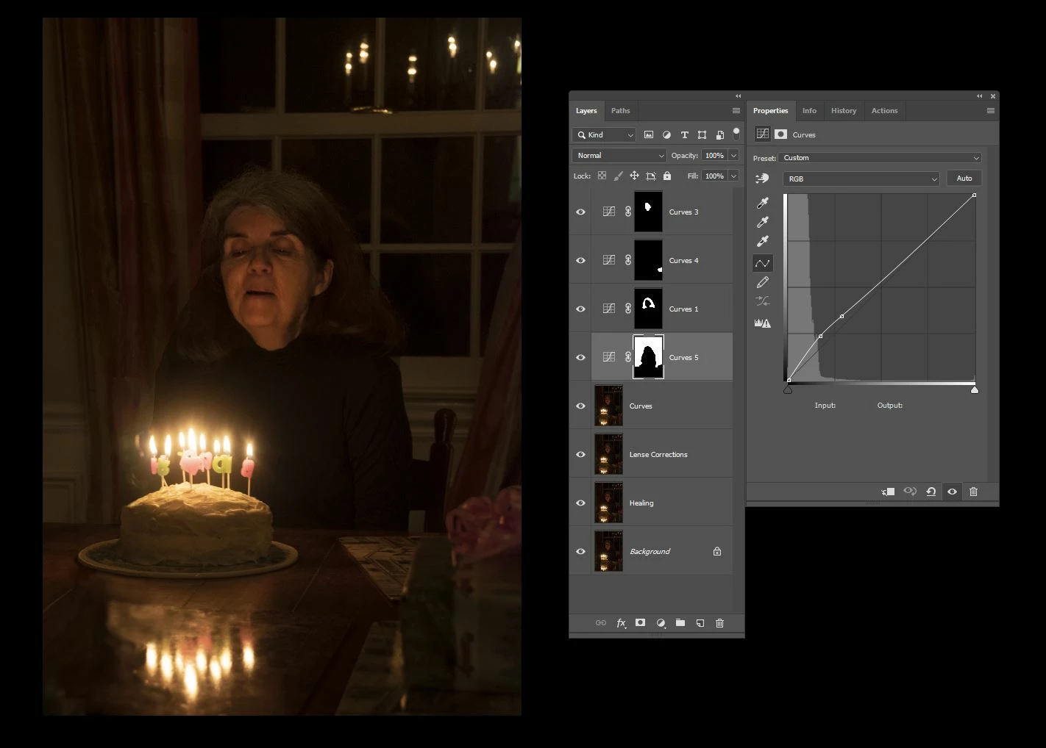This screenshot has width=1046, height=748.
Task: Open the Kind layer filter dropdown
Action: click(604, 134)
